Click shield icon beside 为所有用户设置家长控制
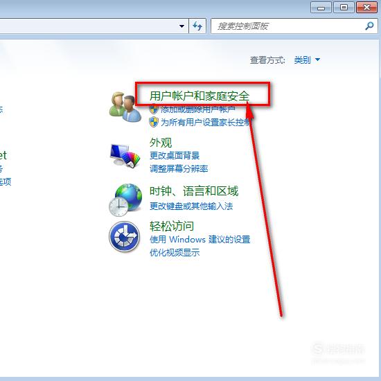Viewport: 381px width, 381px height. [154, 122]
